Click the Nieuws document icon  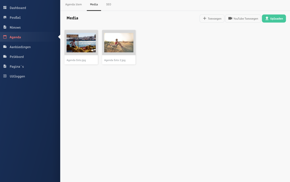coord(5,27)
